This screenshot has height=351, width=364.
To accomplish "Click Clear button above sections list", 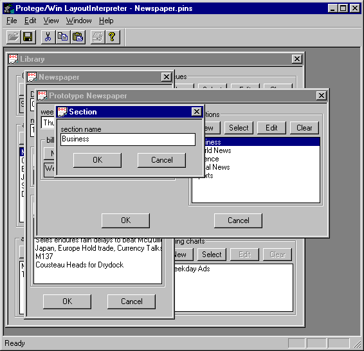I will (304, 128).
